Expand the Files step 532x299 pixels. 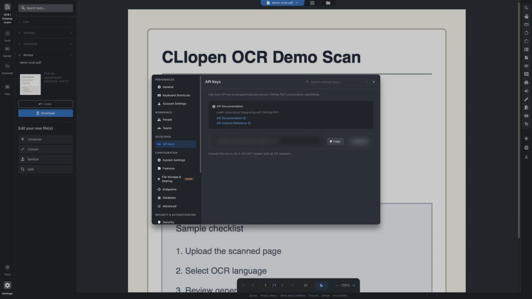pos(46,22)
